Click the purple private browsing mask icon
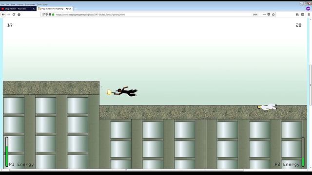This screenshot has height=175, width=312. [308, 9]
